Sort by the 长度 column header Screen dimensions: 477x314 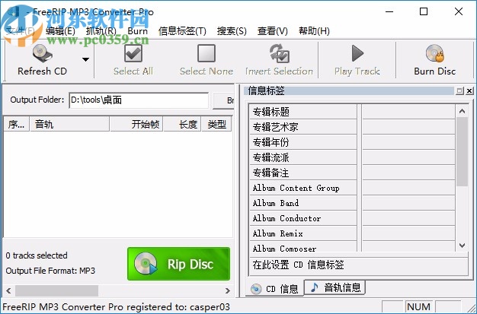(x=182, y=124)
